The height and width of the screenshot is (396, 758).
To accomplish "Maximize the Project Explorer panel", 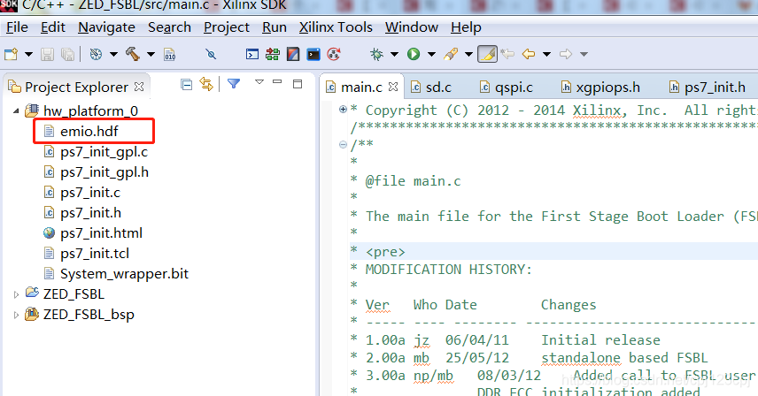I will 298,84.
